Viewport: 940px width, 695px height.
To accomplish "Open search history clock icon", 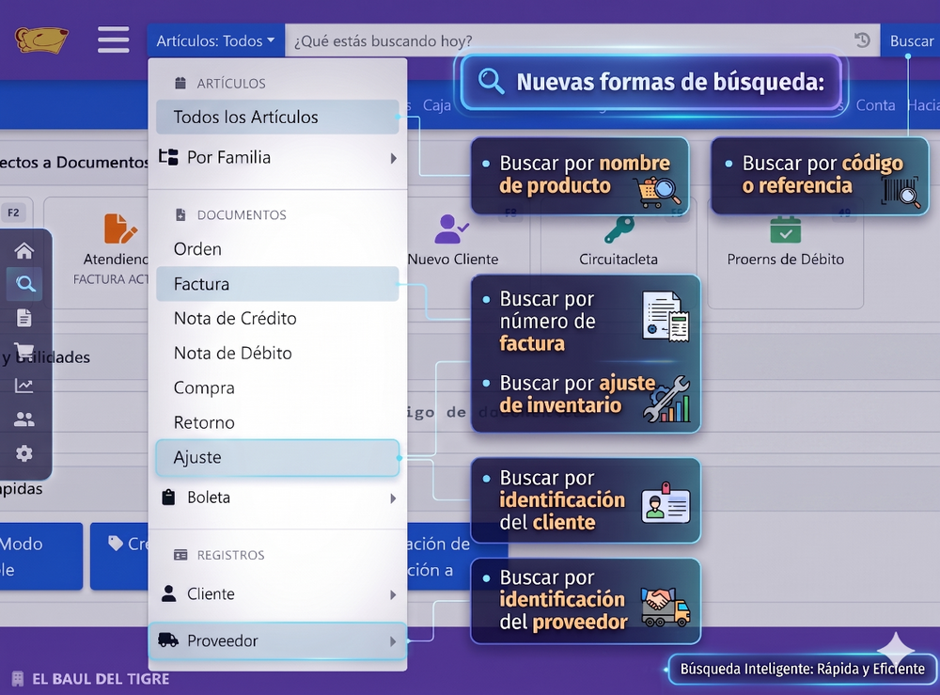I will [x=862, y=40].
